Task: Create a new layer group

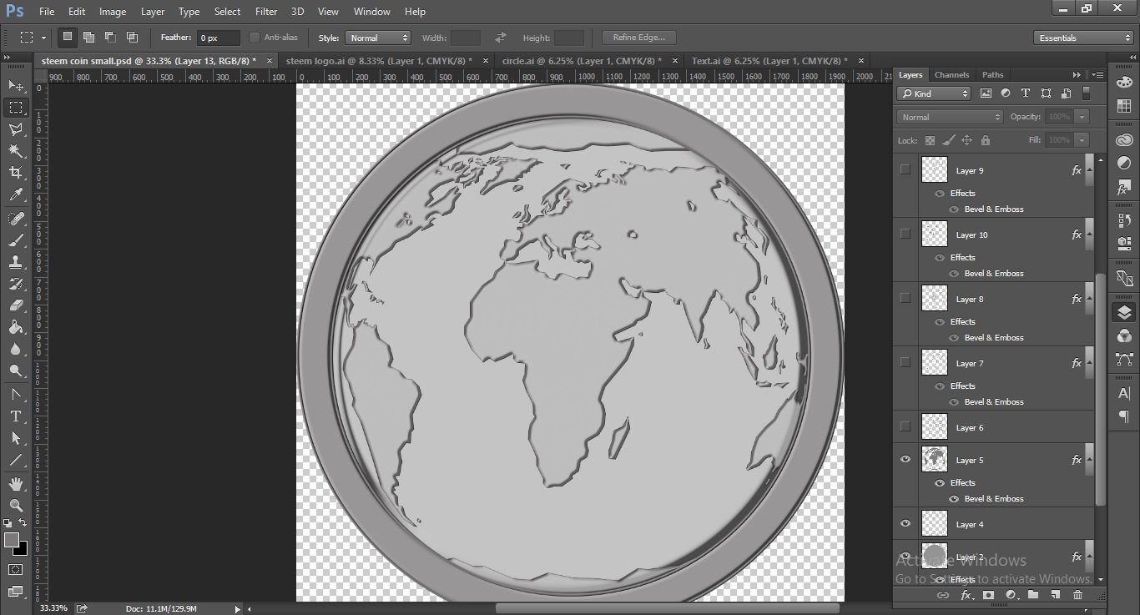Action: [x=1033, y=595]
